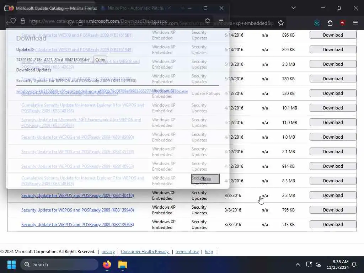Image resolution: width=364 pixels, height=273 pixels.
Task: Open the Consumer Health Privacy link
Action: [x=145, y=252]
